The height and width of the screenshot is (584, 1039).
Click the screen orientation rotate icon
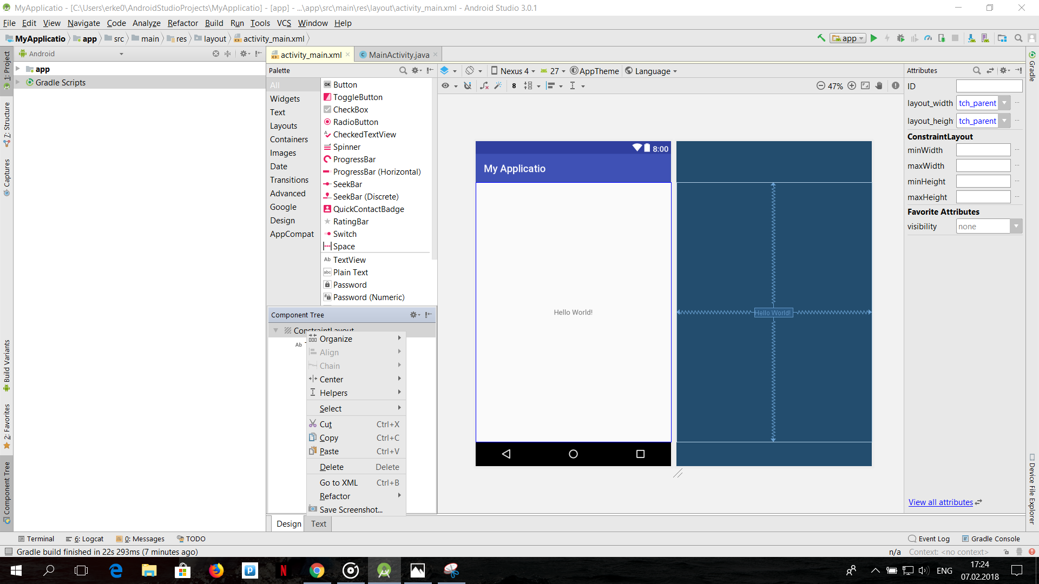[x=470, y=71]
